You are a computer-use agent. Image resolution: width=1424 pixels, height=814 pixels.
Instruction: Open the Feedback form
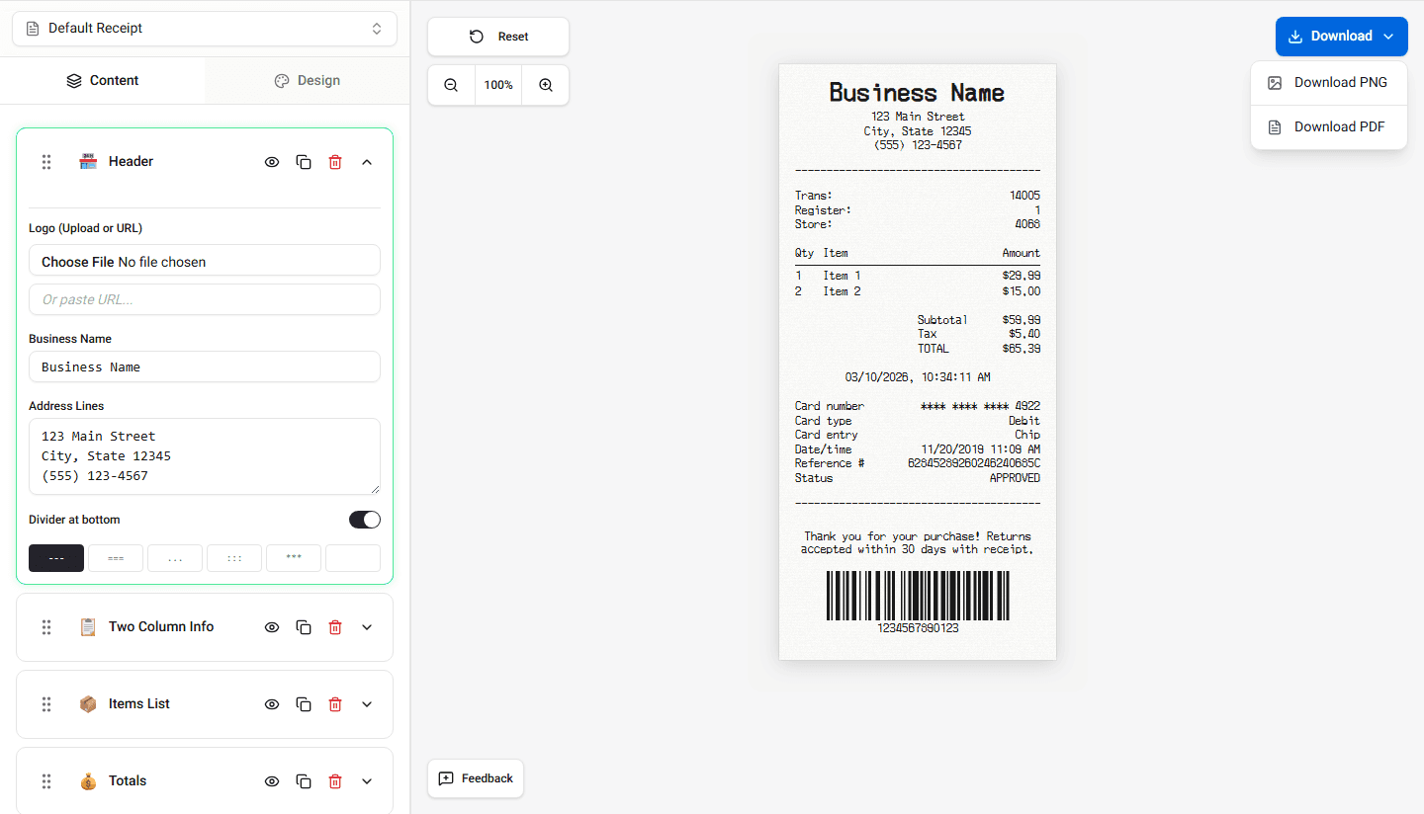click(475, 778)
